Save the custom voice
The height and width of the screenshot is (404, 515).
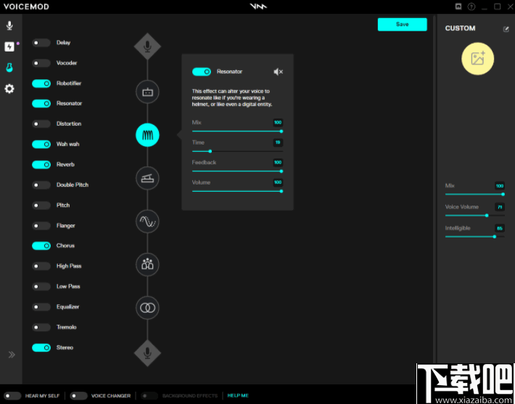pos(403,25)
